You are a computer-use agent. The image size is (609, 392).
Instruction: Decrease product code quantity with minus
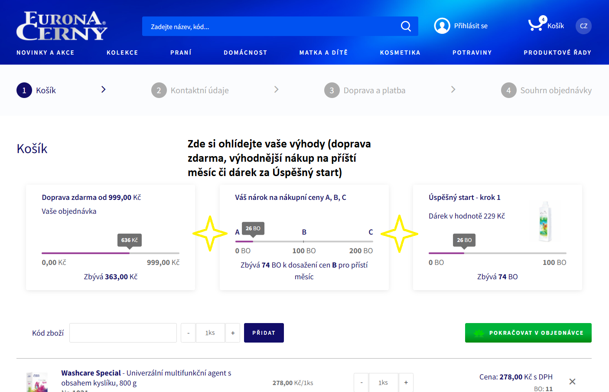point(188,333)
